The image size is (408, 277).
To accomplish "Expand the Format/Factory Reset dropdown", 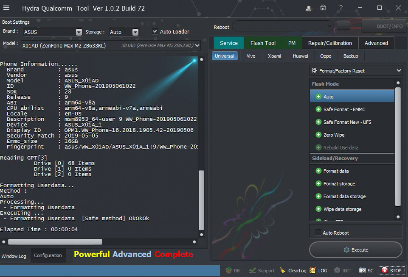I will (398, 71).
